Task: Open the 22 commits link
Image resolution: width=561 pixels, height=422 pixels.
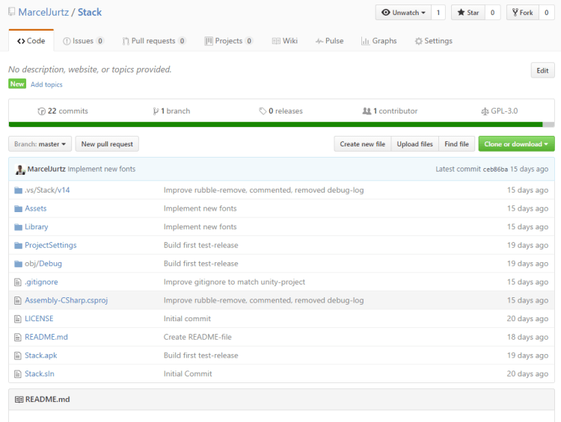Action: tap(63, 111)
